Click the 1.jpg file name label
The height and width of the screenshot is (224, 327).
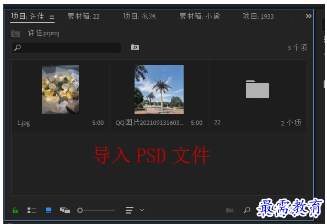click(23, 123)
